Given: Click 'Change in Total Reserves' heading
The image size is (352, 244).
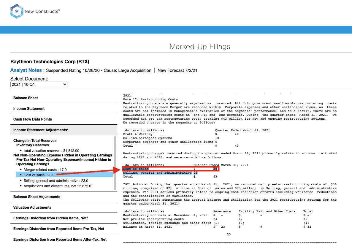Looking at the screenshot, I should click(x=35, y=140).
